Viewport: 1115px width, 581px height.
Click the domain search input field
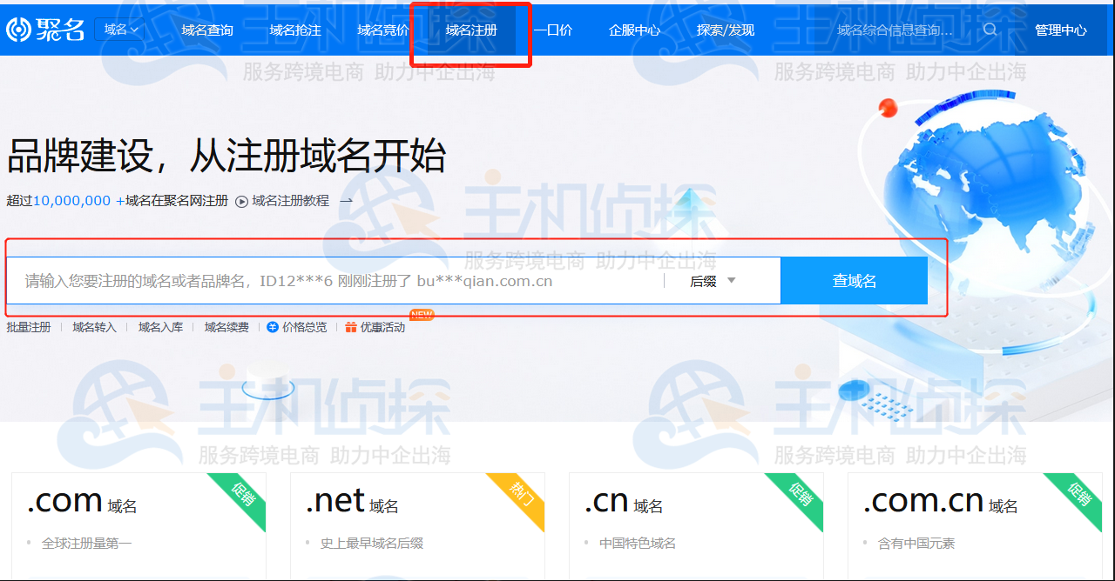(x=348, y=280)
